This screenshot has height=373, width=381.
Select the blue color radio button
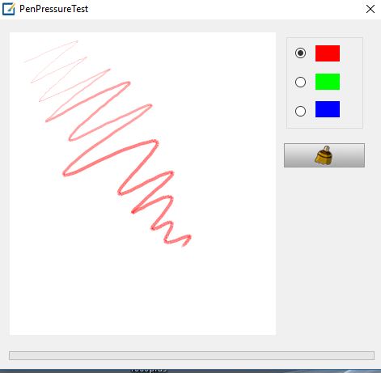coord(300,111)
